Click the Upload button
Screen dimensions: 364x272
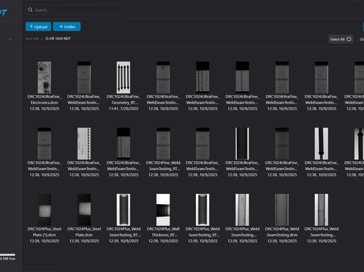[38, 26]
